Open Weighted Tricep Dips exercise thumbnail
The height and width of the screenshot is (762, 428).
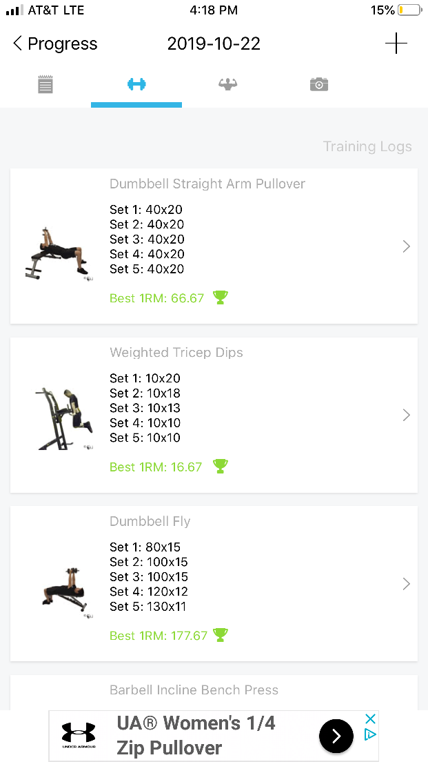(63, 418)
